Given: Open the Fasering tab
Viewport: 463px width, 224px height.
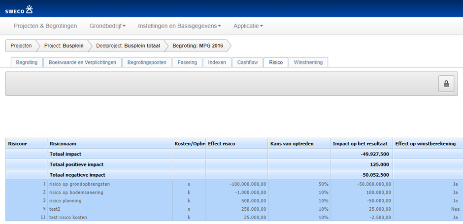Looking at the screenshot, I should (x=187, y=63).
